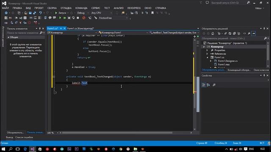Click the Show All Files icon

coord(239,33)
